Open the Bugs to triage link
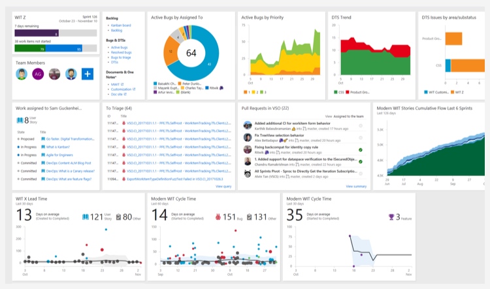This screenshot has width=490, height=289. tap(121, 58)
